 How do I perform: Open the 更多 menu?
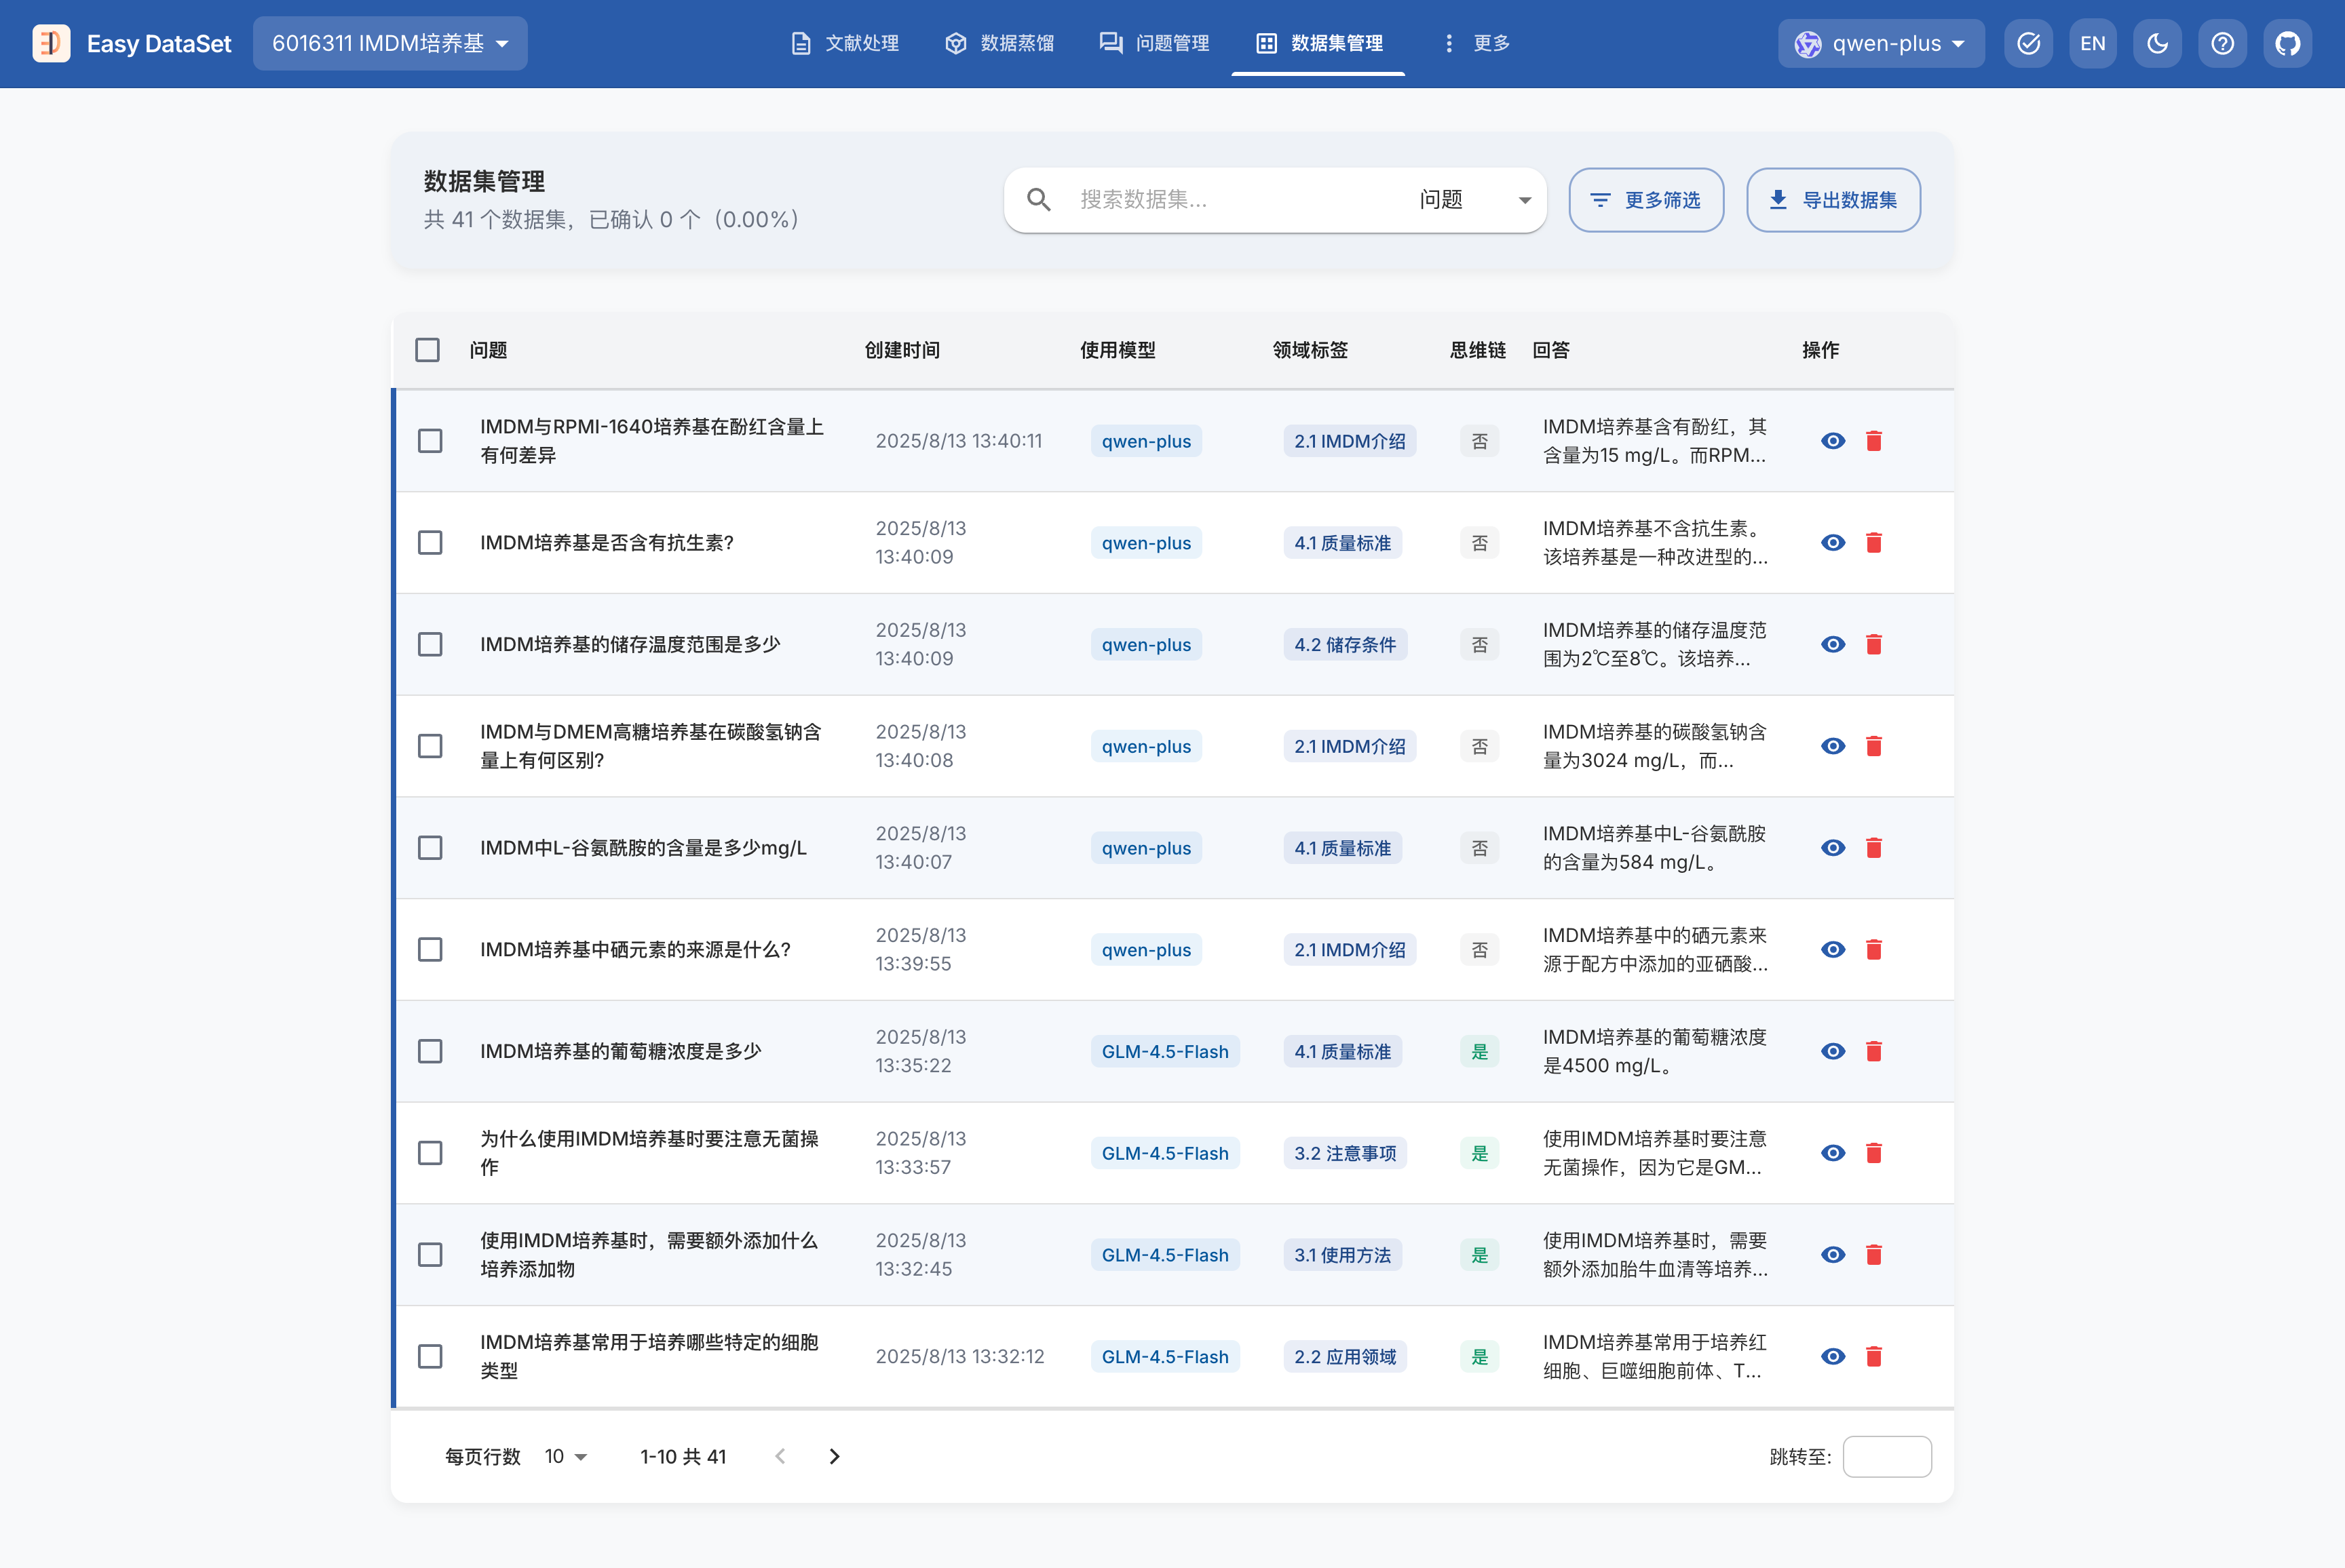point(1476,43)
